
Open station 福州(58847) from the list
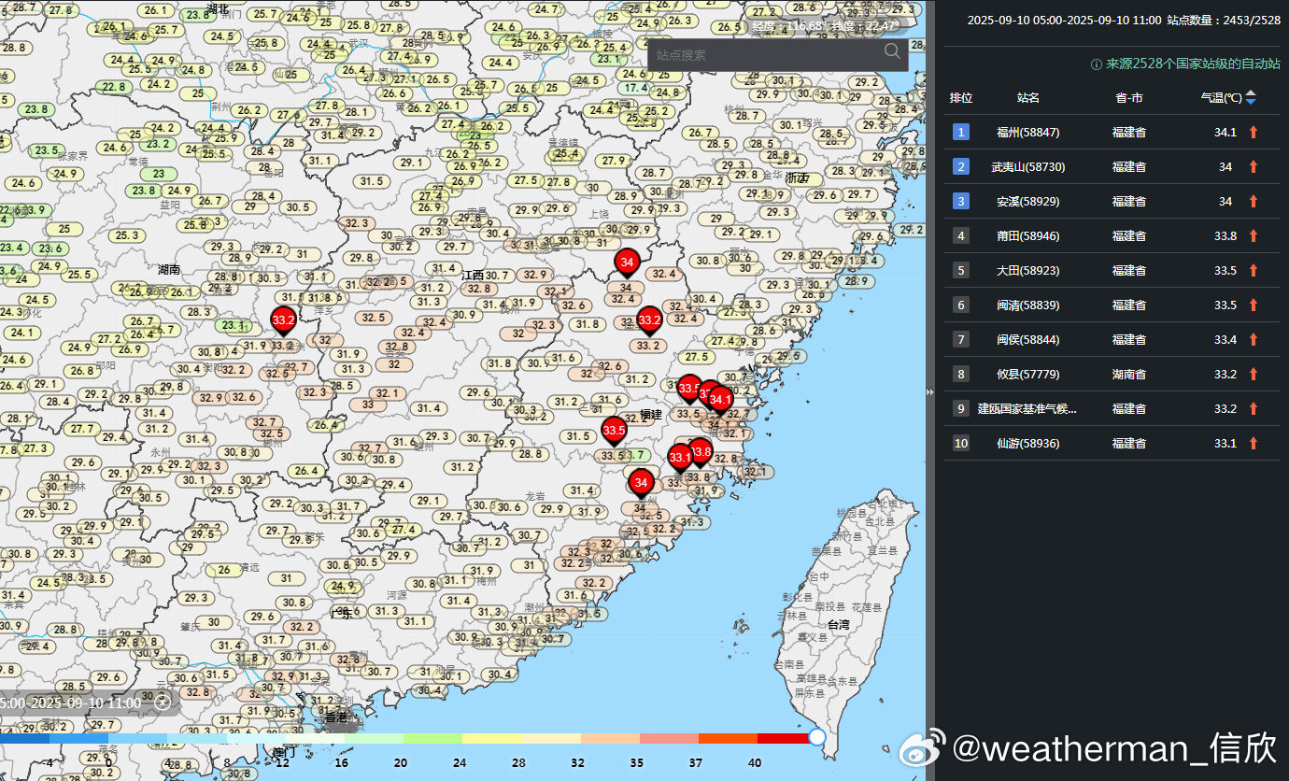(x=1028, y=132)
